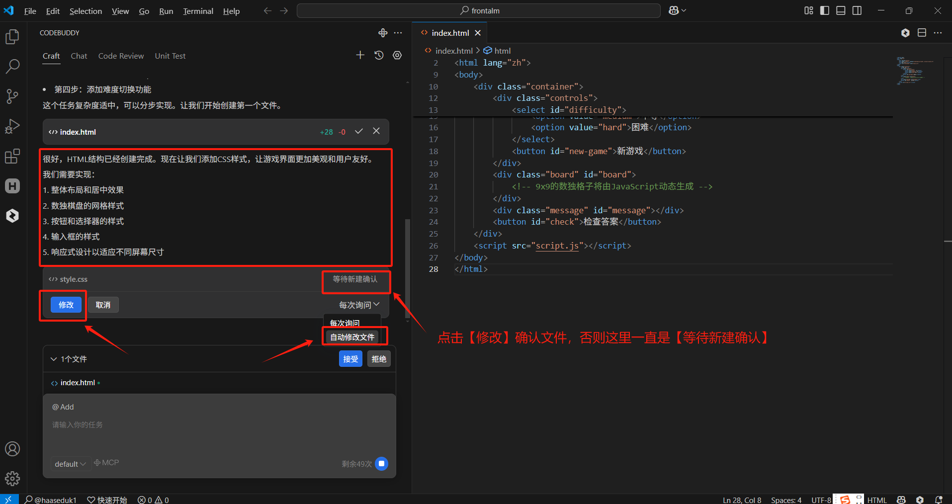
Task: Switch to the Craft tab
Action: coord(51,56)
